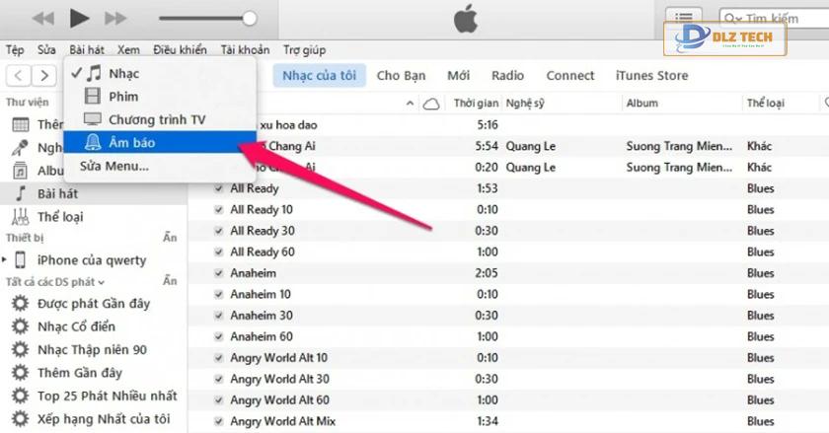Open the iTunes Store tab

pyautogui.click(x=652, y=76)
